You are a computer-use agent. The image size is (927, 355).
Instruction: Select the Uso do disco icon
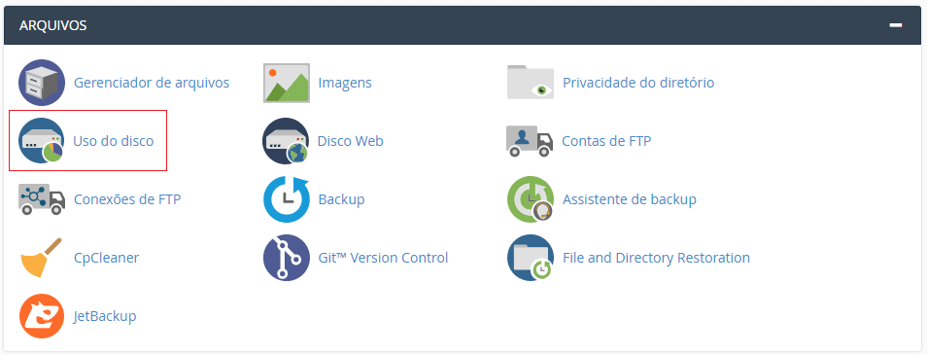tap(42, 141)
